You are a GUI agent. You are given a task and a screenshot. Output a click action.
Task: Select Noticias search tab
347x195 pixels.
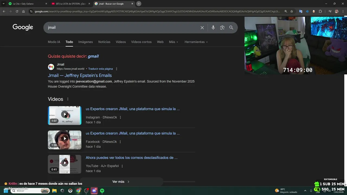click(x=104, y=42)
